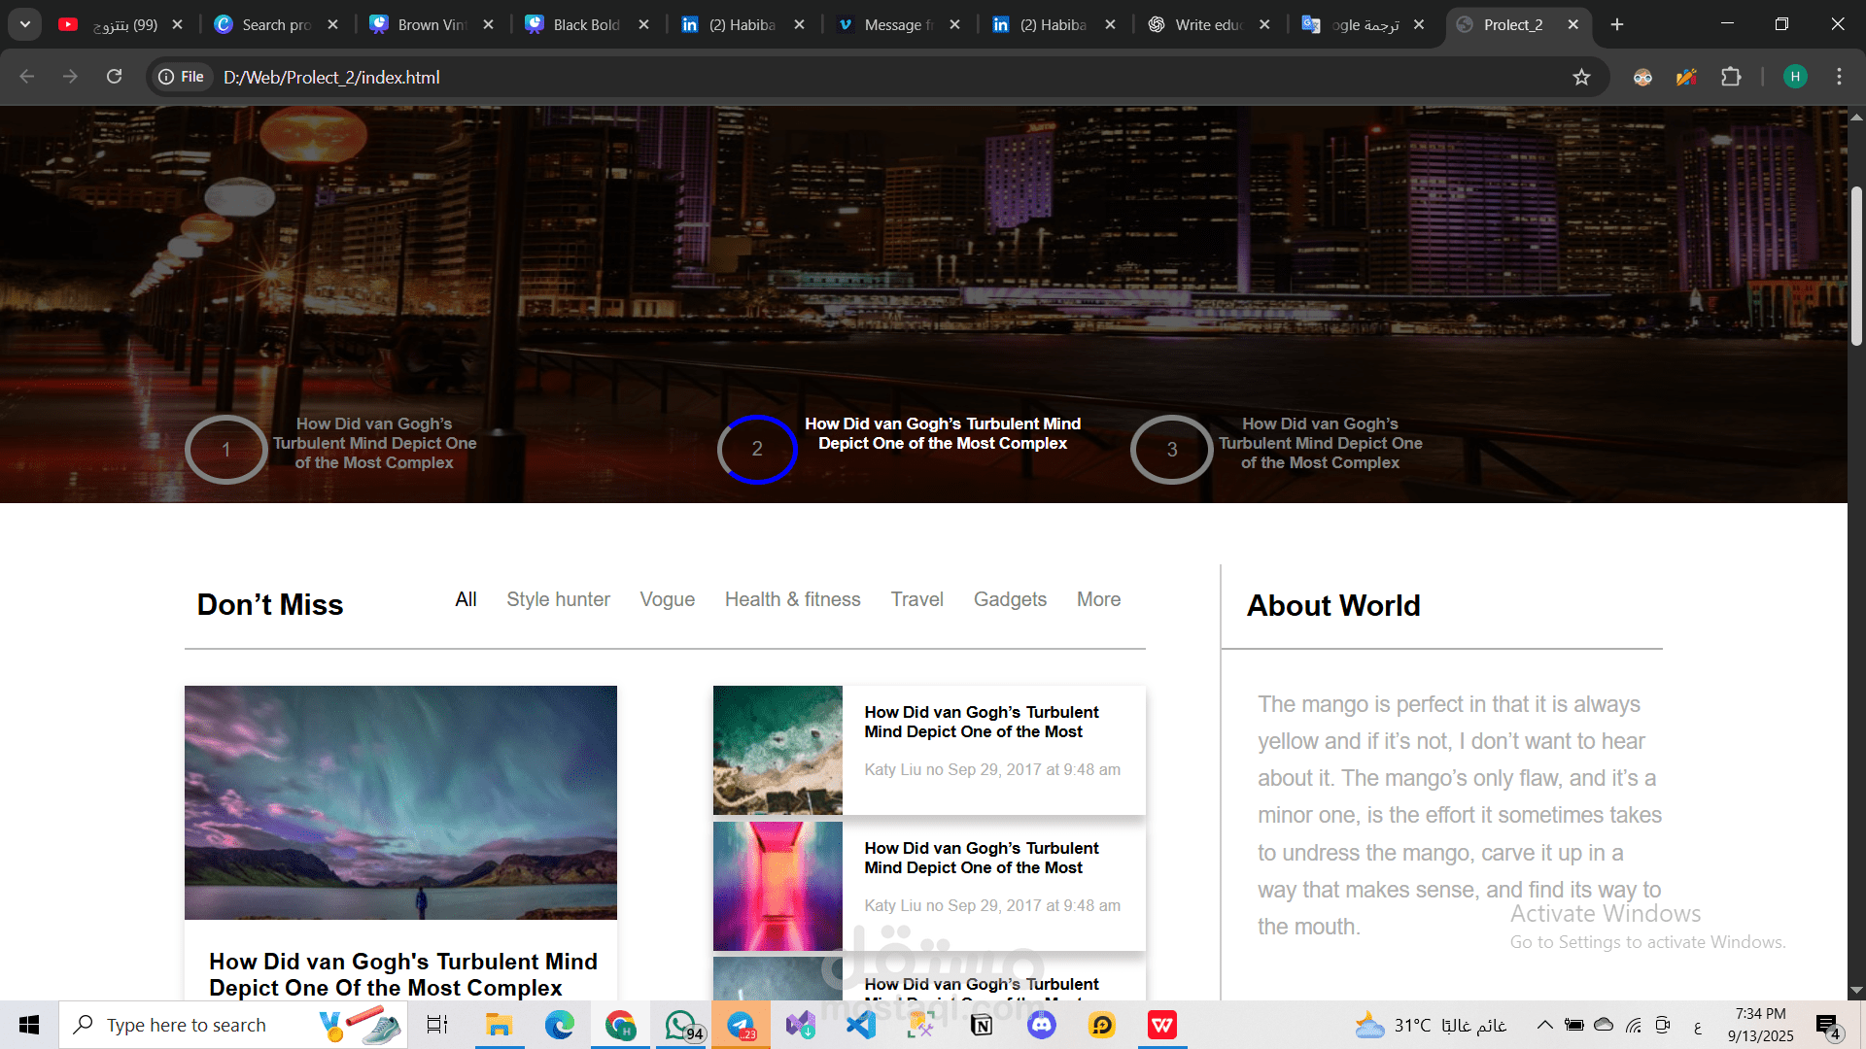Select the Gadgets filter
1866x1049 pixels.
pos(1010,599)
